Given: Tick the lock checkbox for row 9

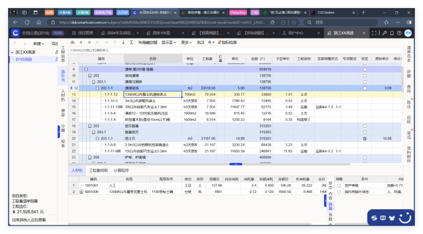Looking at the screenshot, I should 365,69.
